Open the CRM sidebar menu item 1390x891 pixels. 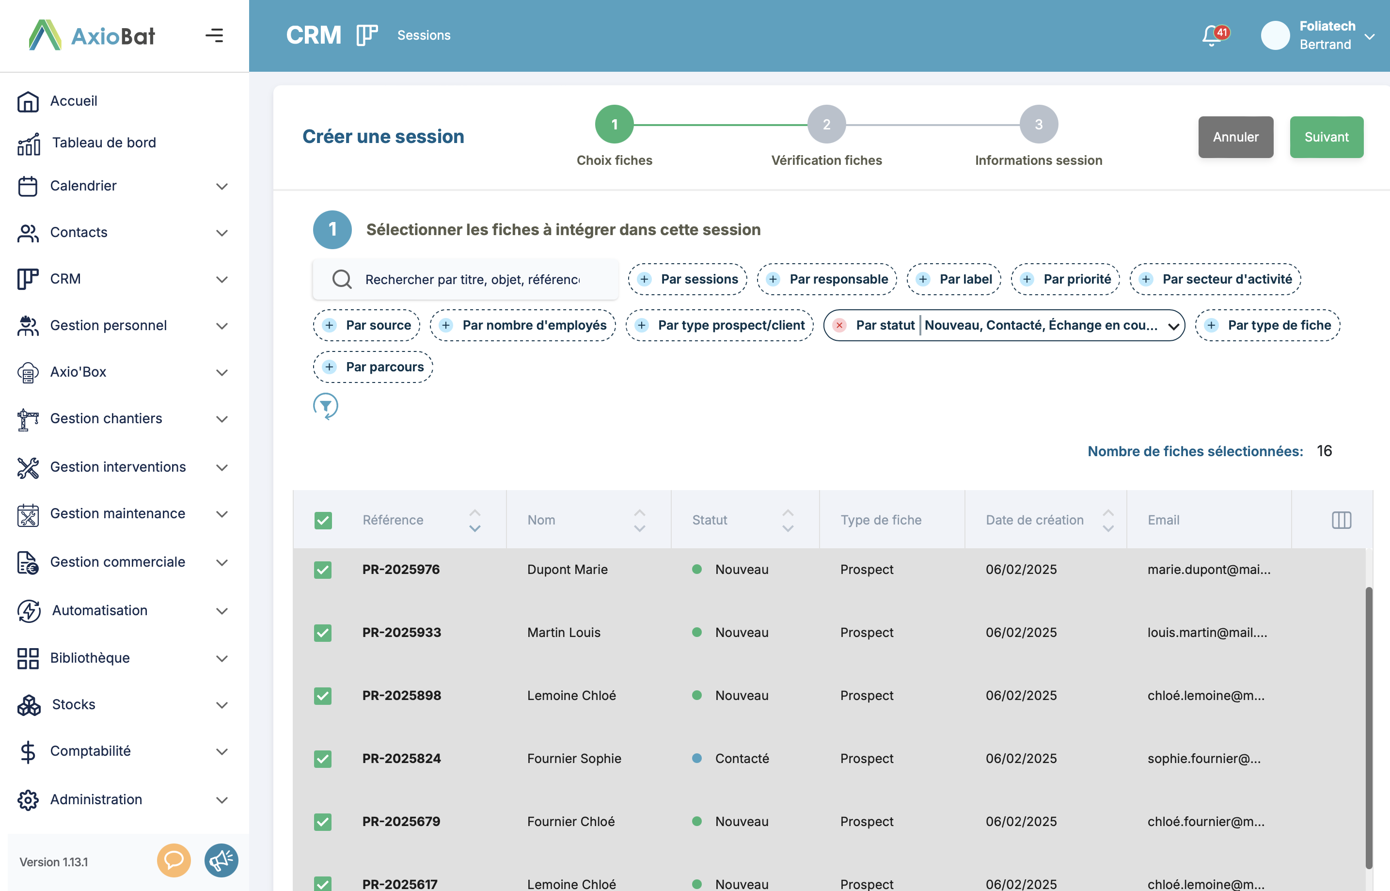65,279
